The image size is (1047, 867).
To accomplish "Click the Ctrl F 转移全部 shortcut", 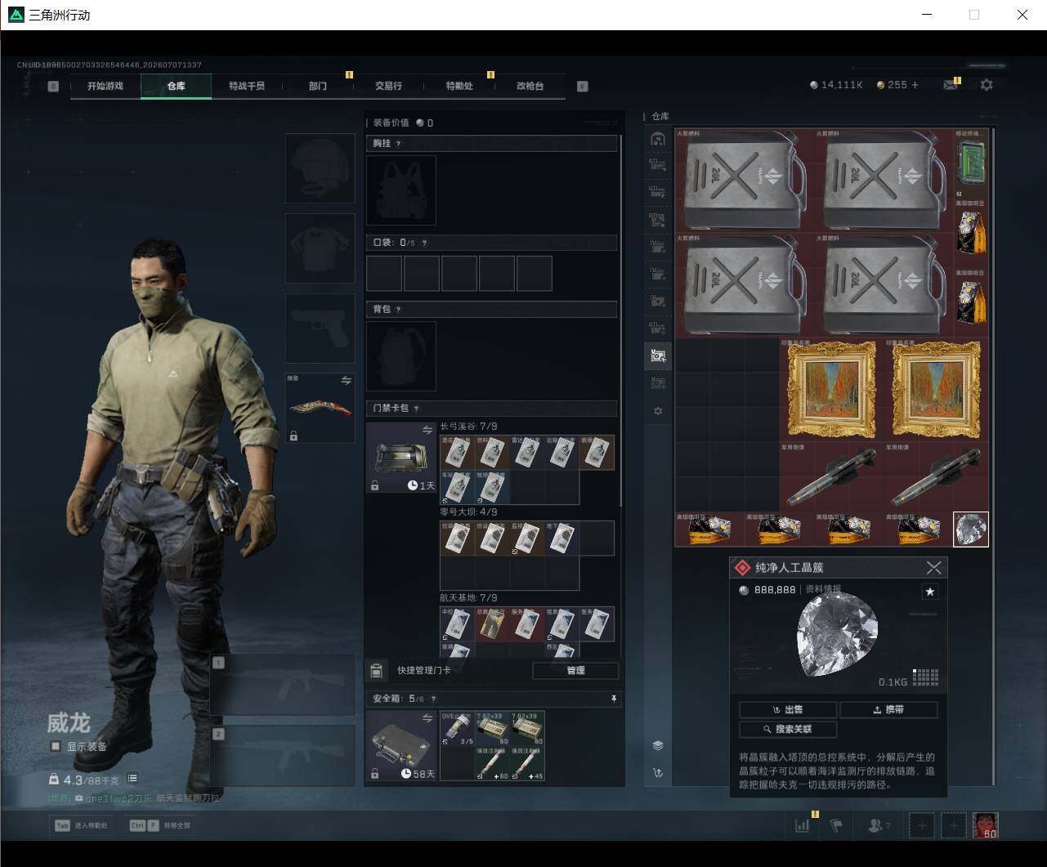I will (160, 826).
